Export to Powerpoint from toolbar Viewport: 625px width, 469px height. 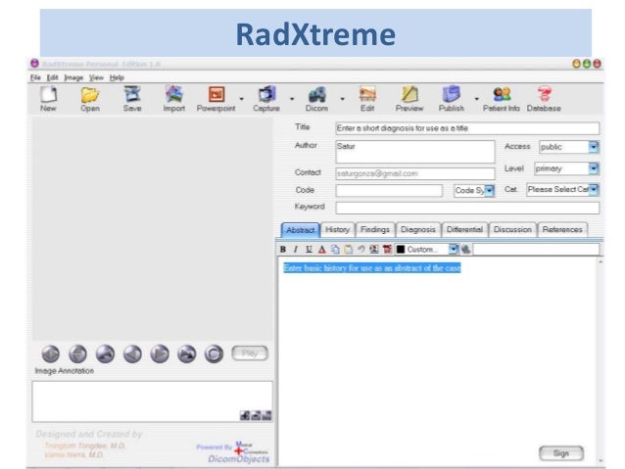[216, 99]
